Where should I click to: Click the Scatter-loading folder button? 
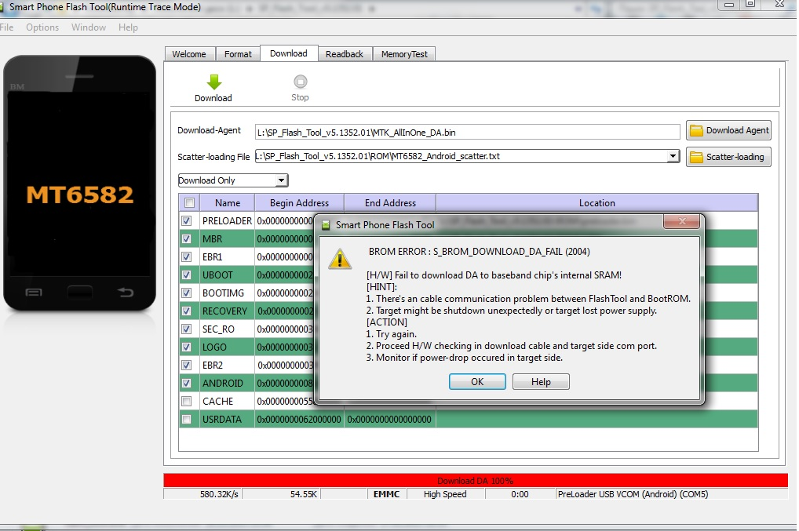pos(728,157)
